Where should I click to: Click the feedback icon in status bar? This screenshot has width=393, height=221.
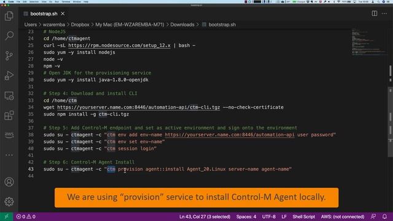[373, 217]
